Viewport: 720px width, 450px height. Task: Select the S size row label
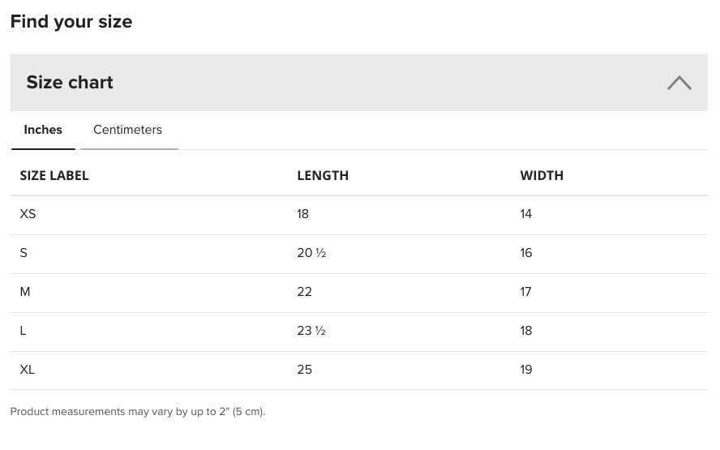pyautogui.click(x=24, y=253)
